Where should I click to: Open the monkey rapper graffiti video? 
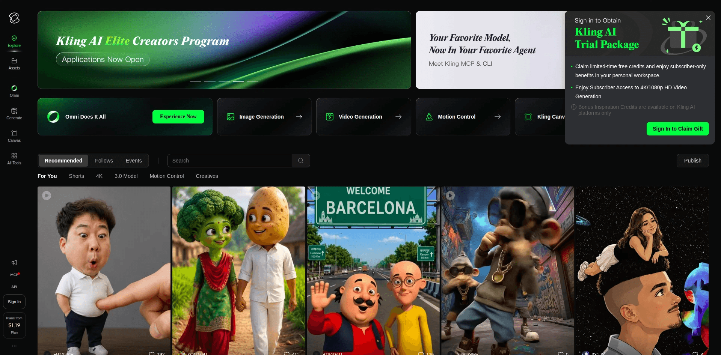(x=508, y=271)
